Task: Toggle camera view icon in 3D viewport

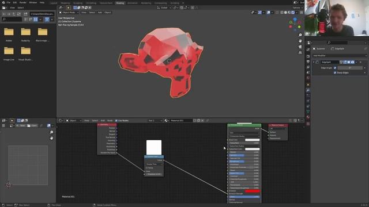Action: pyautogui.click(x=300, y=47)
